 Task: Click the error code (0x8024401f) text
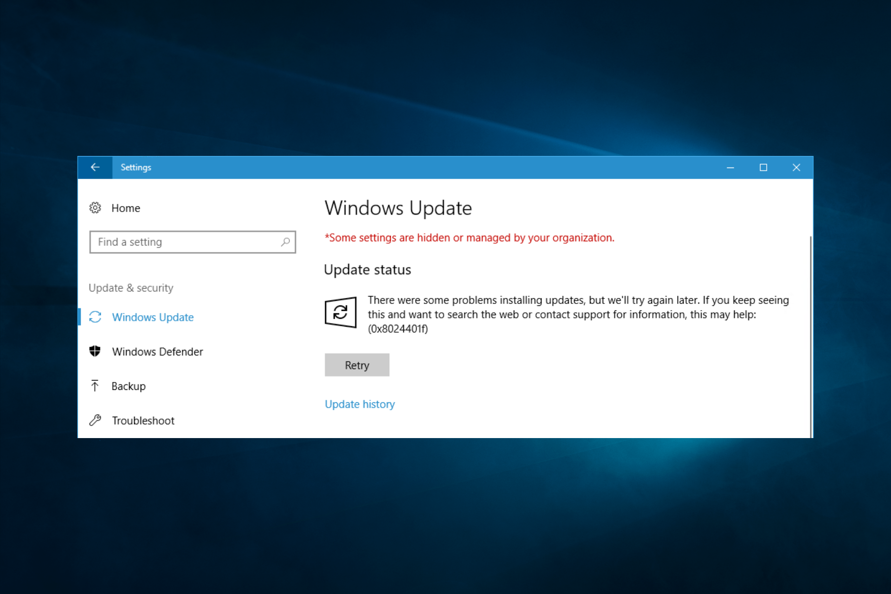(398, 329)
